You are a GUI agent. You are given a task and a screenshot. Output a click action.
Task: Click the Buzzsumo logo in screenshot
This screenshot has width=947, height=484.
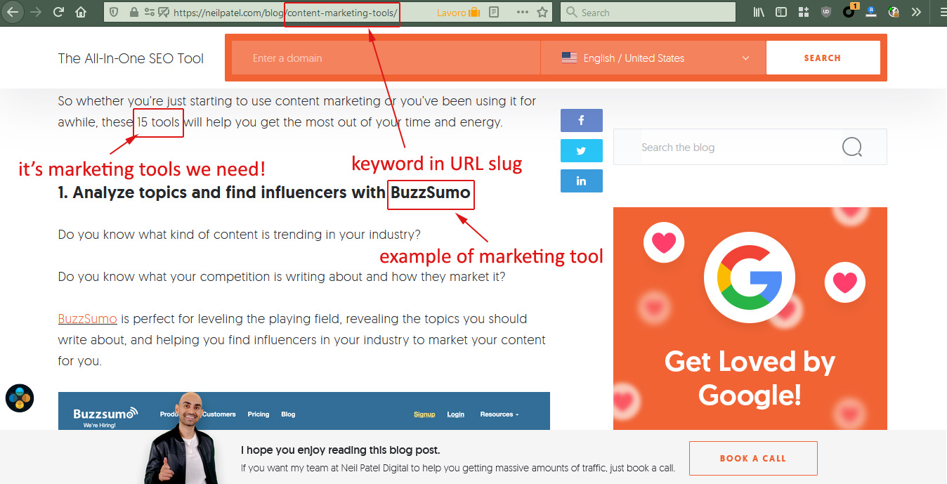tap(106, 414)
